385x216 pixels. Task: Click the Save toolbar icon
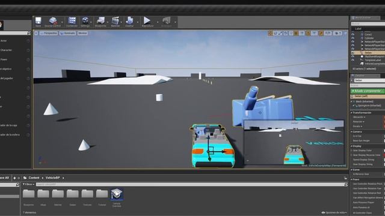38,22
